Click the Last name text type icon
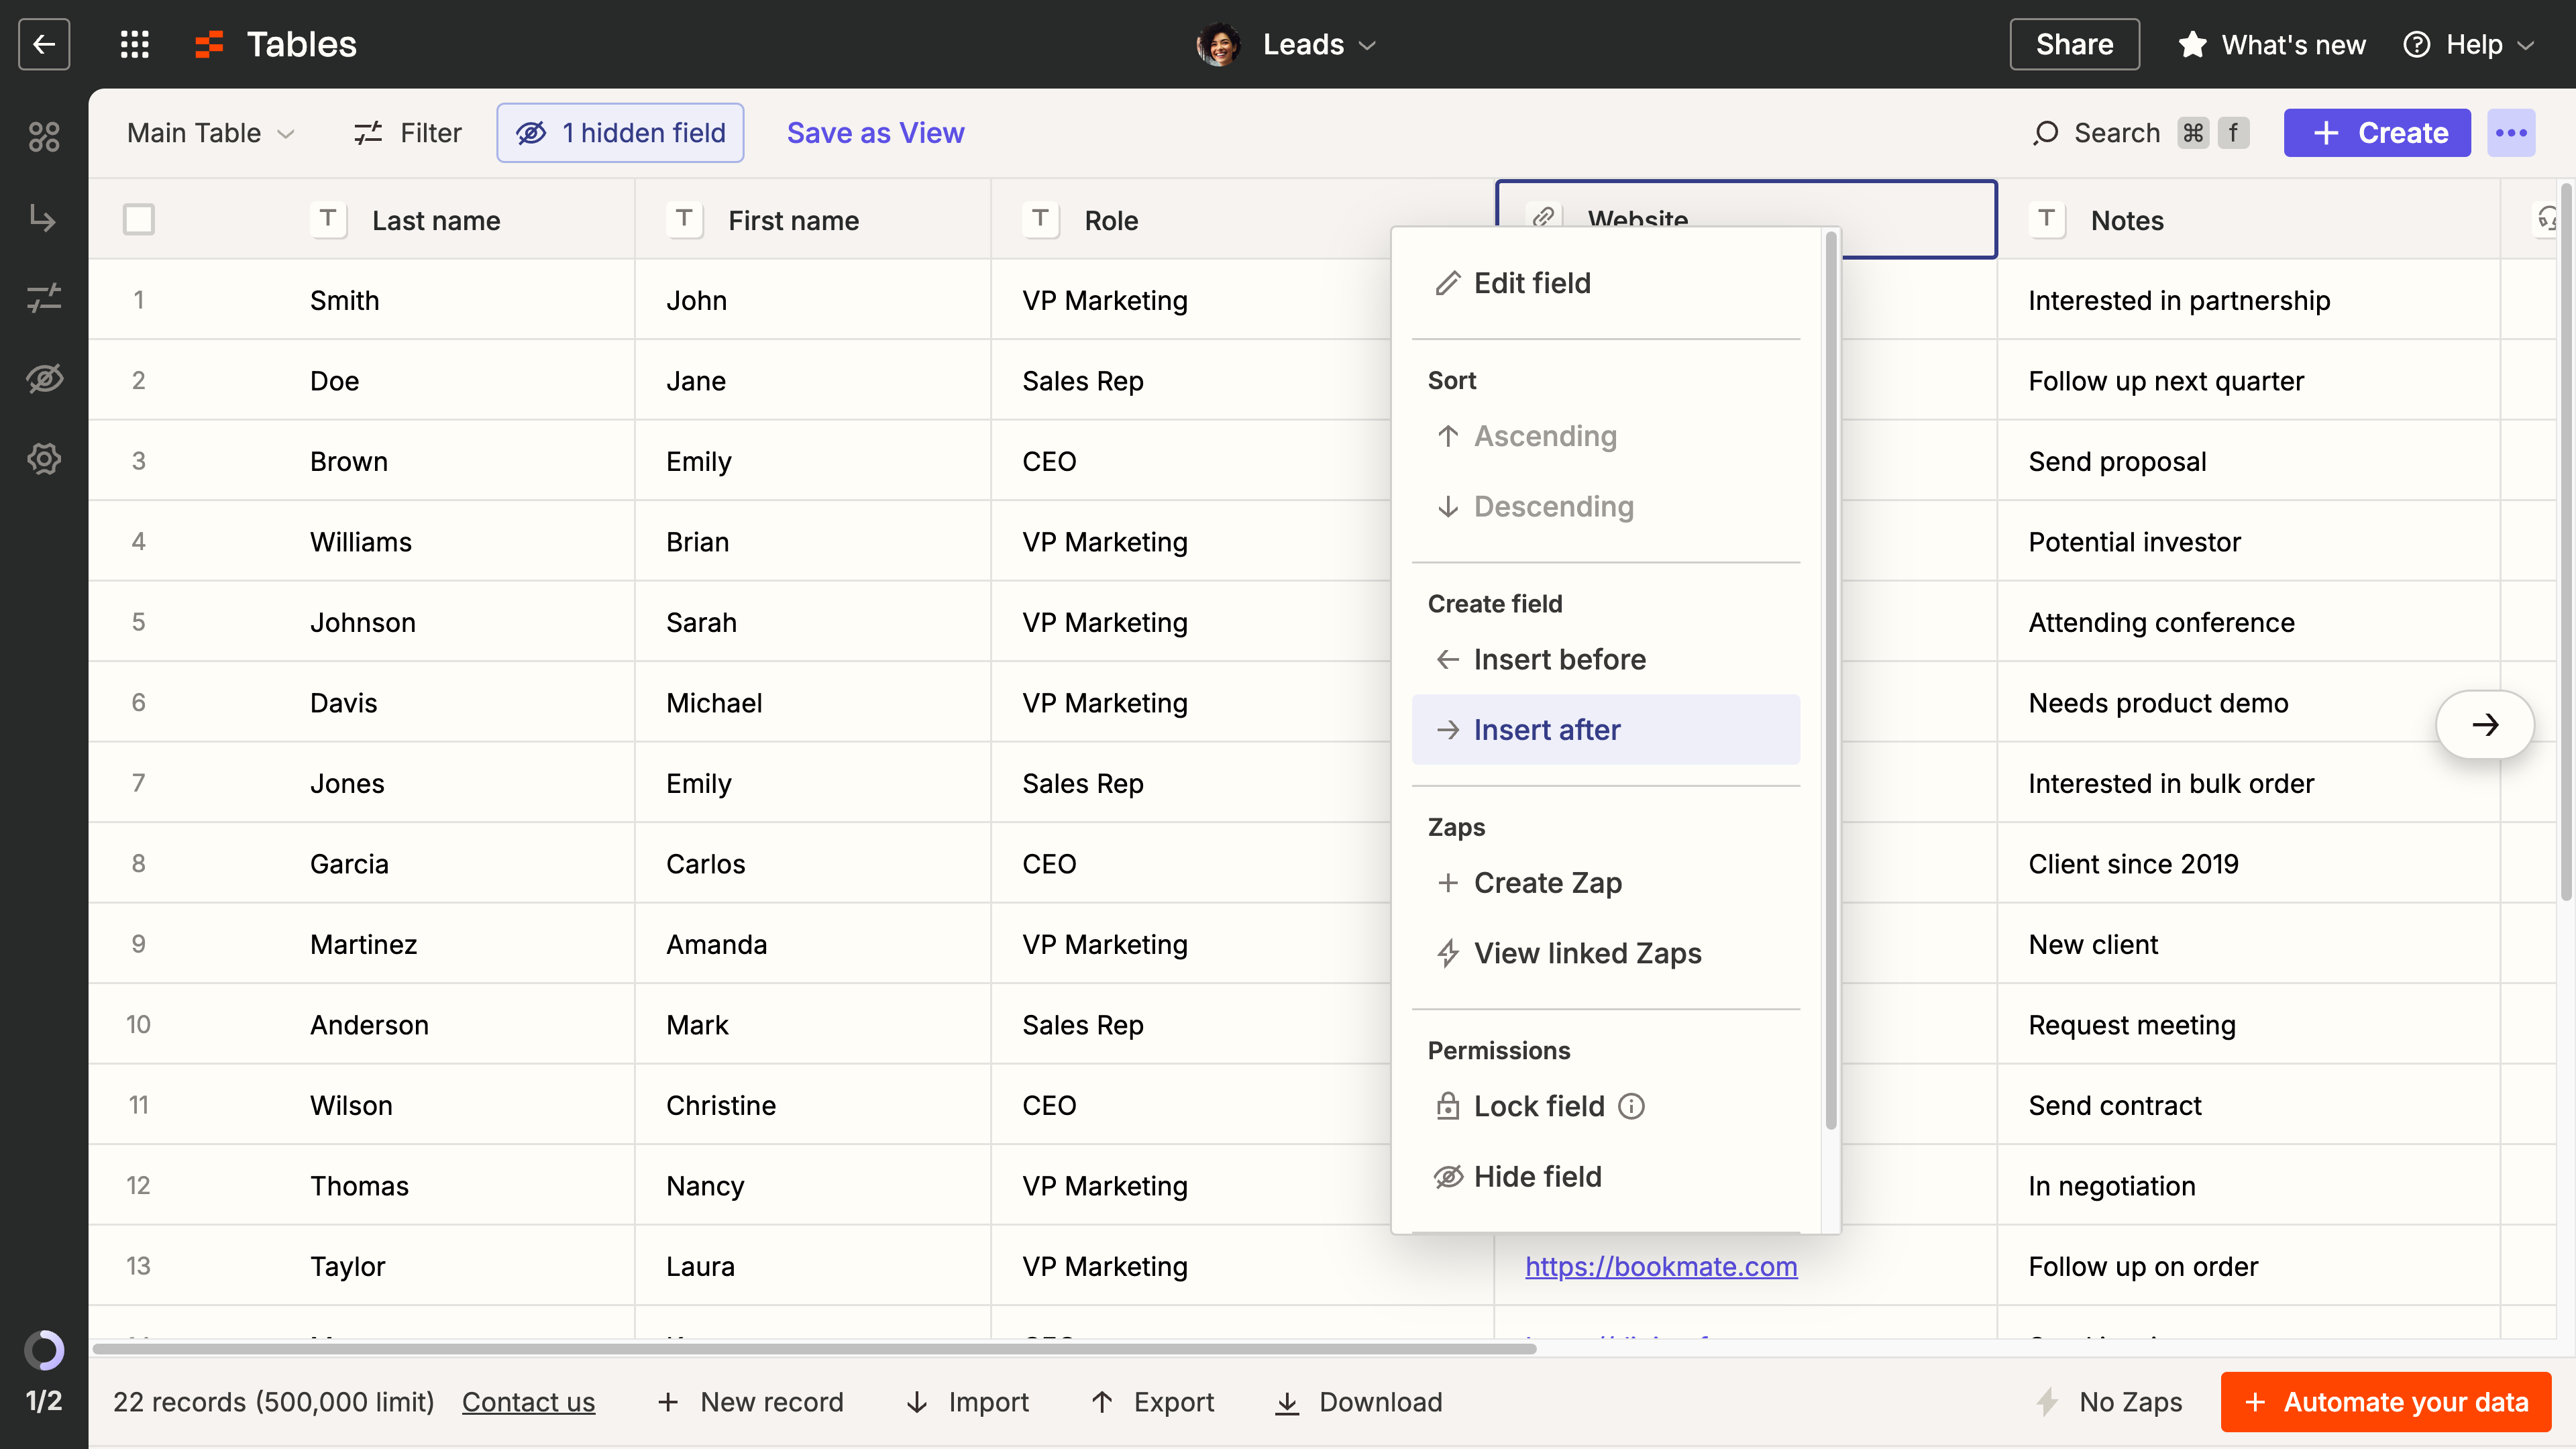This screenshot has height=1449, width=2576. 328,219
